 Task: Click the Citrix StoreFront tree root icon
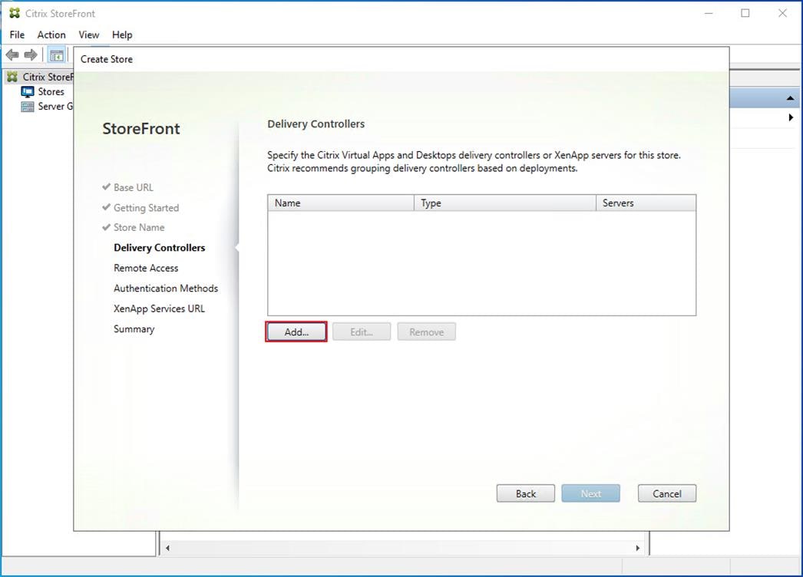(12, 77)
